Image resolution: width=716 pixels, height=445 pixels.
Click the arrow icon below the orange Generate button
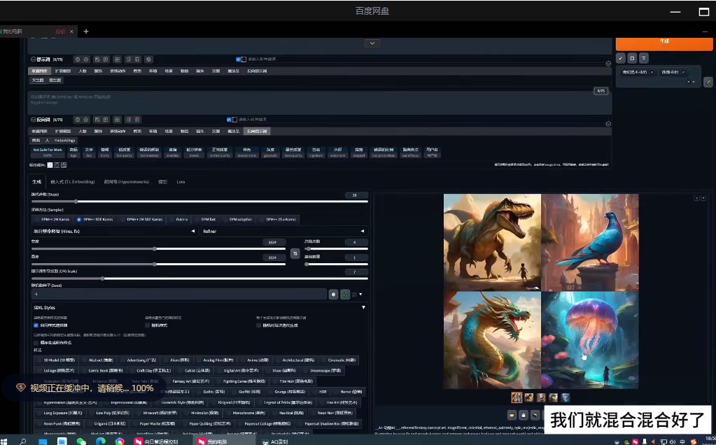(x=621, y=58)
